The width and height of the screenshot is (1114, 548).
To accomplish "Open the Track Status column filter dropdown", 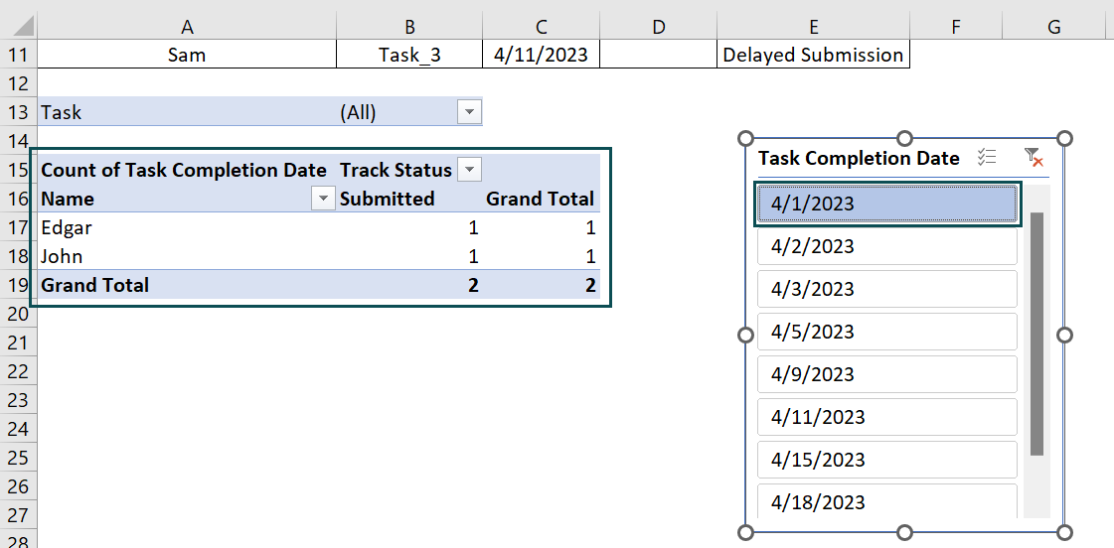I will (470, 170).
